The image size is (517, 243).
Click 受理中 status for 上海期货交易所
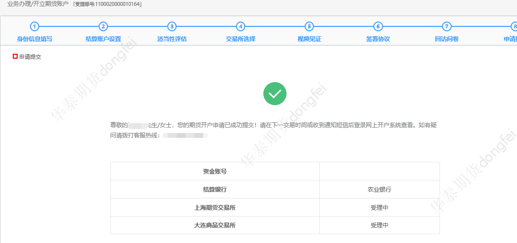(x=379, y=208)
